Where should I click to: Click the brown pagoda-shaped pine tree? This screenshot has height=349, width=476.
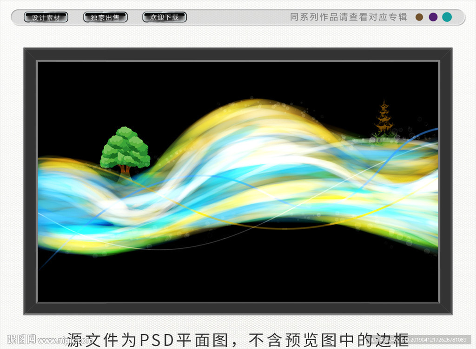(x=384, y=119)
